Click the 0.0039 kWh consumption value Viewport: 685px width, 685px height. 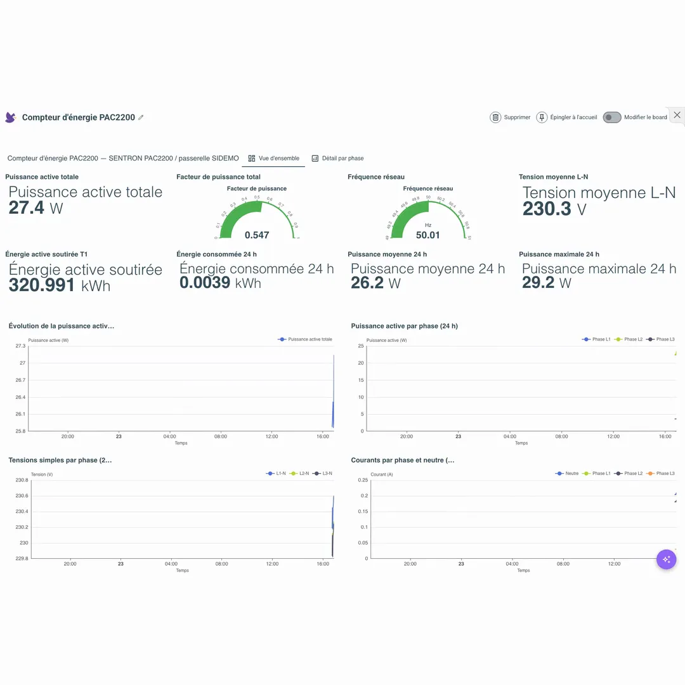coord(220,283)
